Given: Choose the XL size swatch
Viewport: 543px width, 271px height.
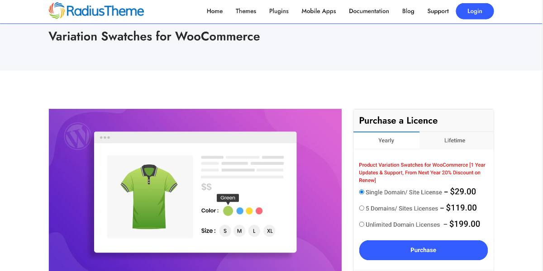Looking at the screenshot, I should [x=270, y=231].
